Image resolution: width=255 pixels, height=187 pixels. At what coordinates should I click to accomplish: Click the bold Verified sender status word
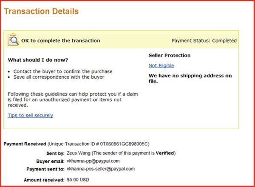click(x=164, y=153)
